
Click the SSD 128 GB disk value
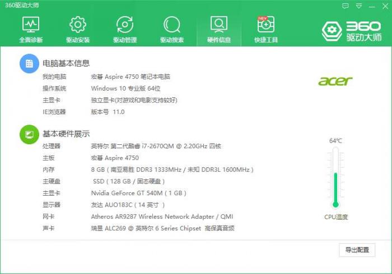(129, 181)
